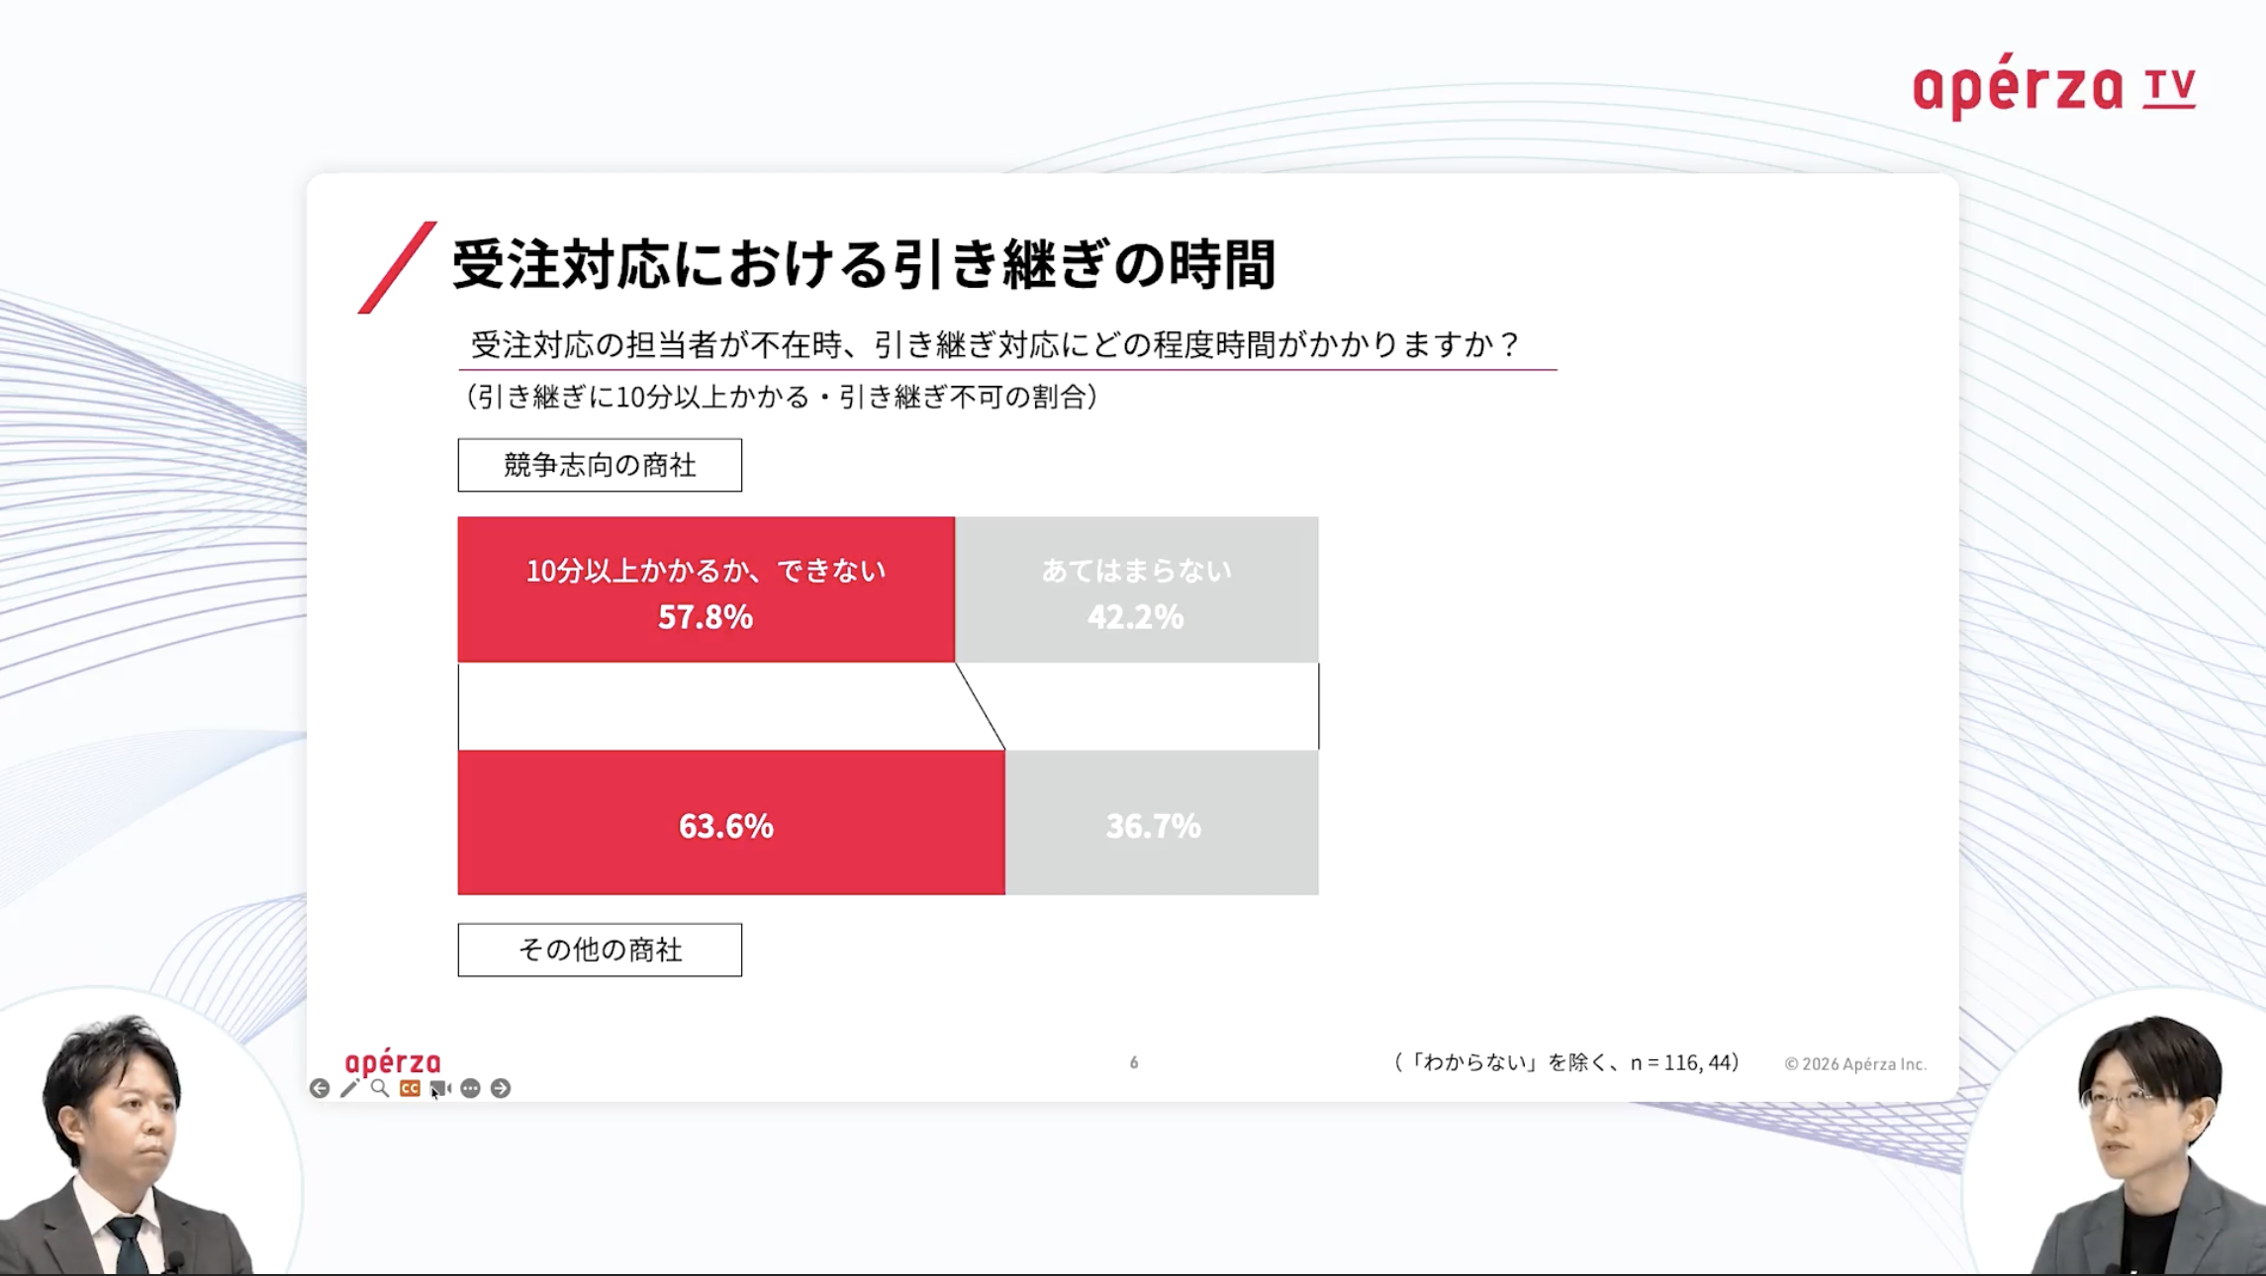Open the magnifier zoom tool

(x=380, y=1088)
